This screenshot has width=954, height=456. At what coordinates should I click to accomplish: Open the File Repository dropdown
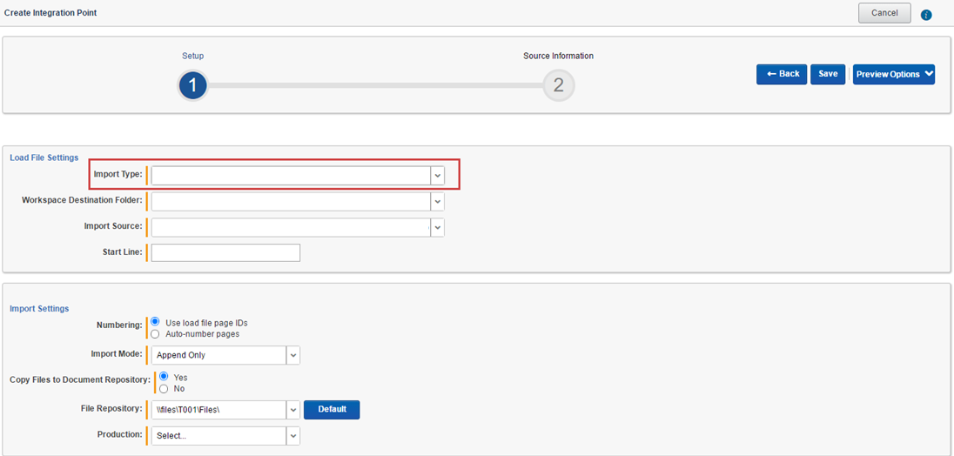[225, 410]
